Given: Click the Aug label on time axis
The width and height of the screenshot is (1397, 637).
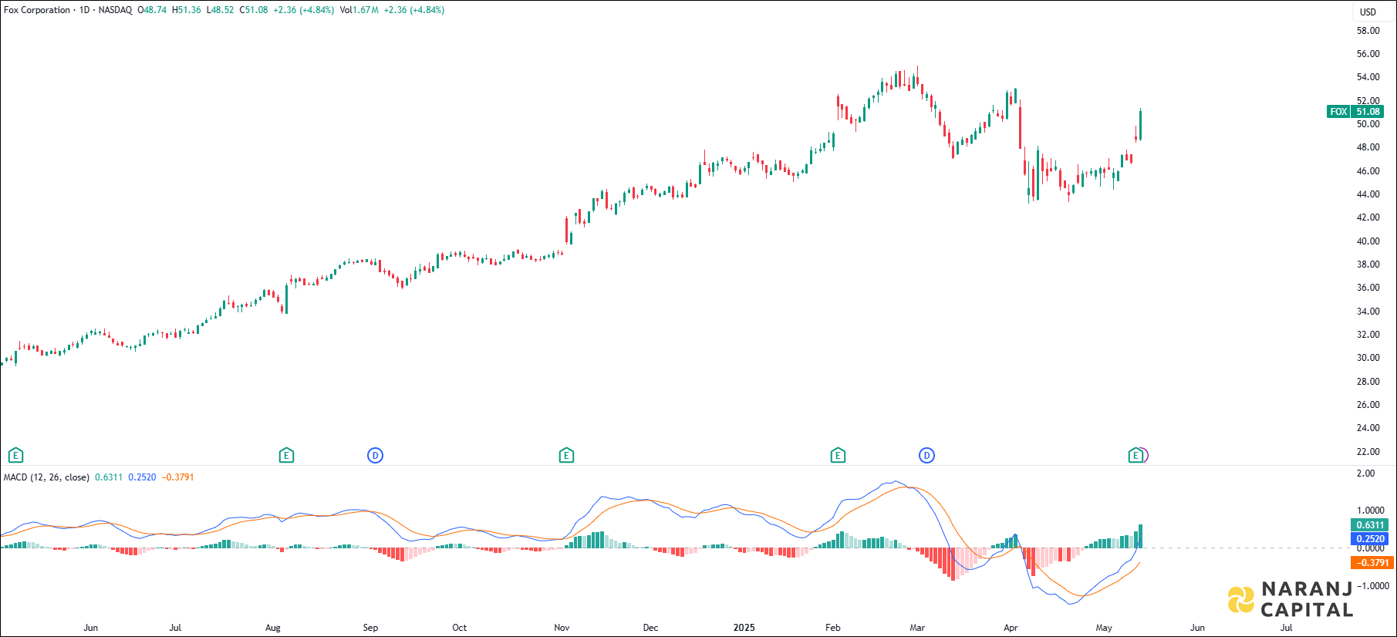Looking at the screenshot, I should (273, 628).
